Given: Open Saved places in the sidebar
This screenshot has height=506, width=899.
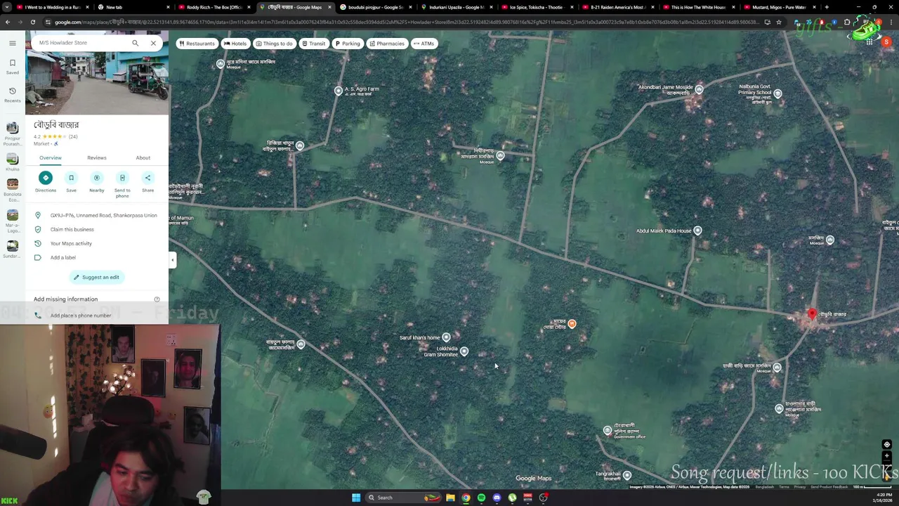Looking at the screenshot, I should [x=12, y=67].
